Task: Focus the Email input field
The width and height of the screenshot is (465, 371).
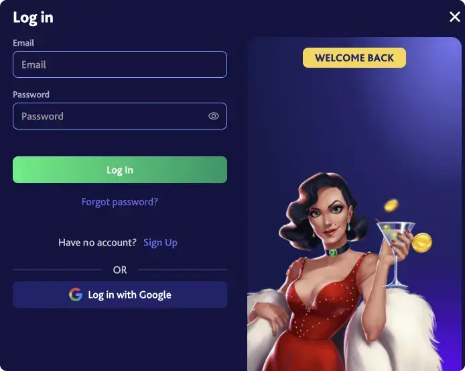Action: (x=120, y=64)
